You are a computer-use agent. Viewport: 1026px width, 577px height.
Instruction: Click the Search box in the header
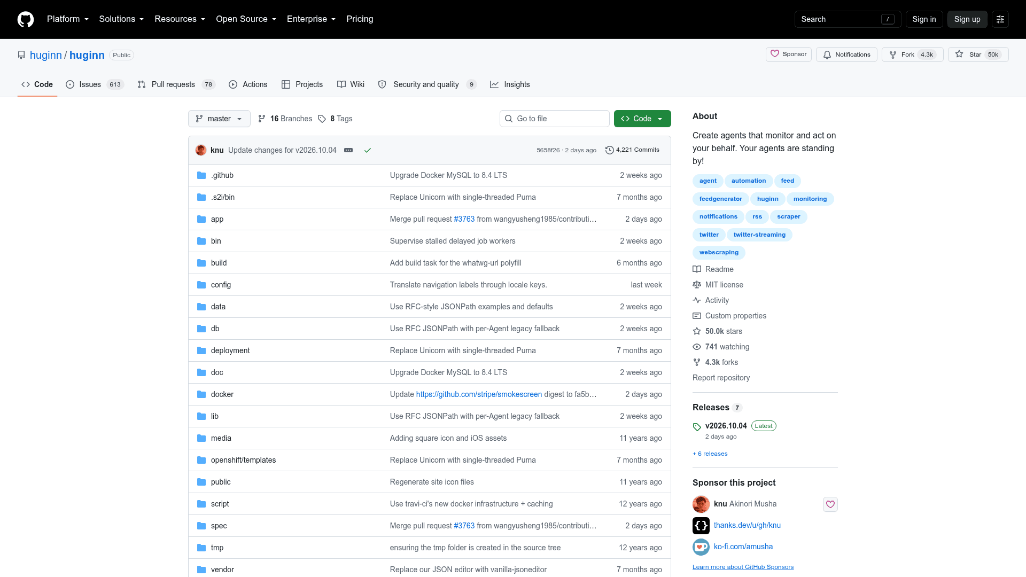click(848, 19)
